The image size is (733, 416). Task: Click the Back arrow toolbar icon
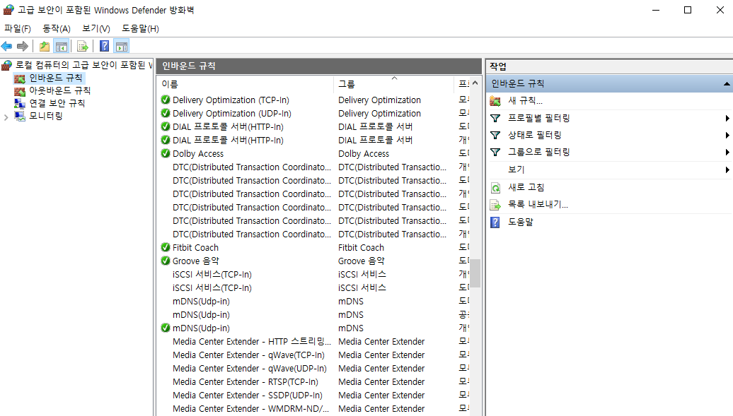tap(6, 46)
